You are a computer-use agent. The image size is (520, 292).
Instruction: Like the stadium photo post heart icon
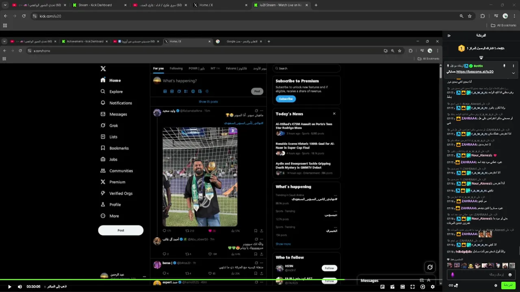(210, 231)
